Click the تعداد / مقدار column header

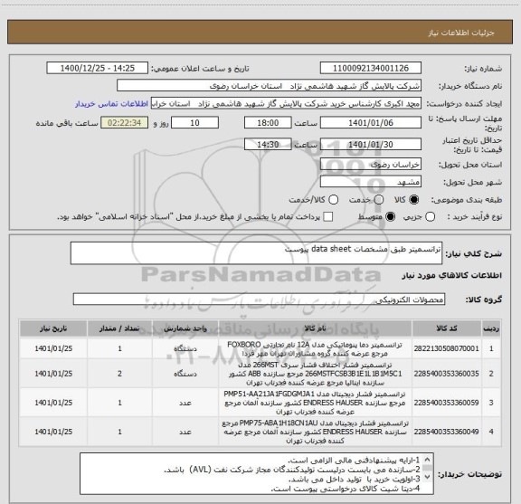[x=119, y=328]
